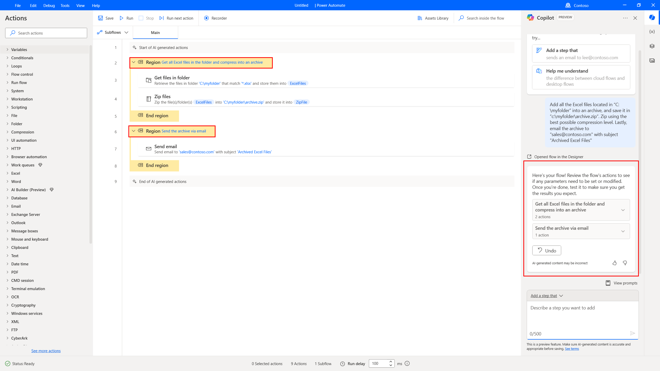660x371 pixels.
Task: Expand Variables actions category
Action: coord(19,49)
